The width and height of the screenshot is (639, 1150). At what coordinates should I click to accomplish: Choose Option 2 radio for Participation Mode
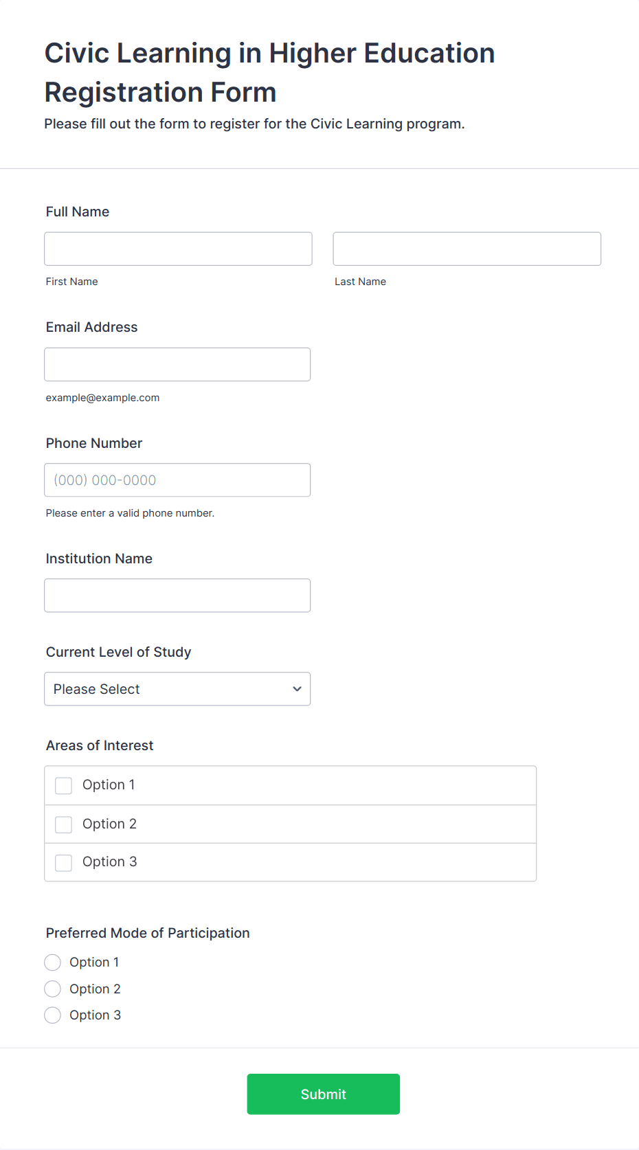coord(53,989)
